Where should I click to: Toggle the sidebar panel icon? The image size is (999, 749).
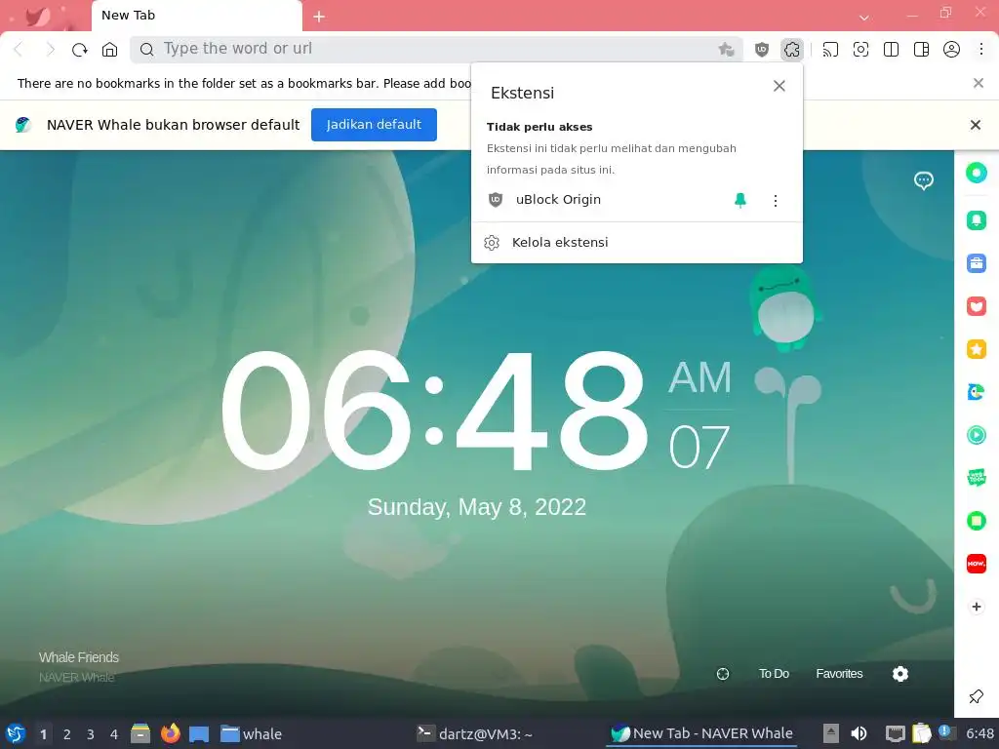[921, 50]
